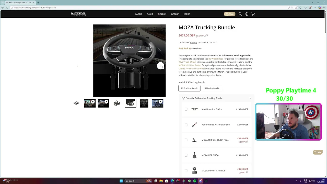Tick the MOZA HGP Shifter checkbox
327x184 pixels.
[x=186, y=155]
